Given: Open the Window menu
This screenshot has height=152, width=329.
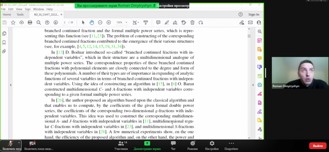Looking at the screenshot, I should (38, 9).
